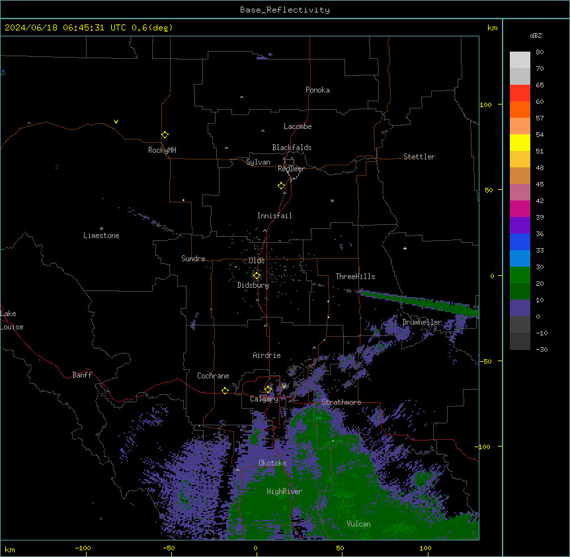Screen dimensions: 570x557
Task: Click the Olds town label
Action: click(257, 261)
